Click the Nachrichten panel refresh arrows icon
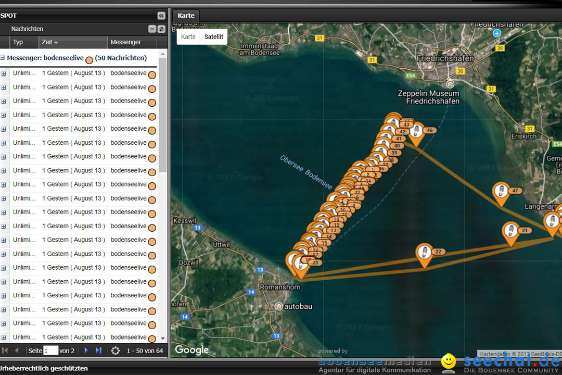This screenshot has height=375, width=562. point(161,29)
